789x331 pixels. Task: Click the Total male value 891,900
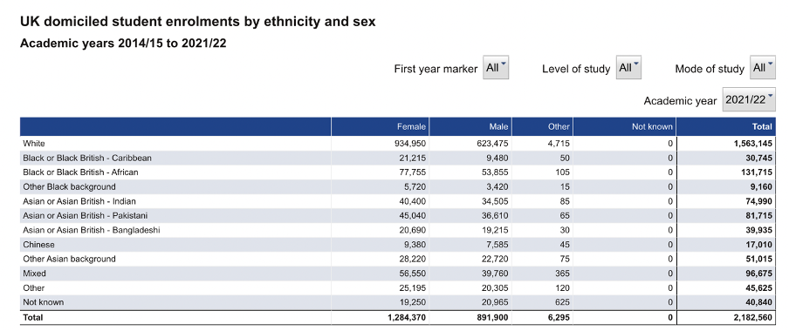(491, 317)
